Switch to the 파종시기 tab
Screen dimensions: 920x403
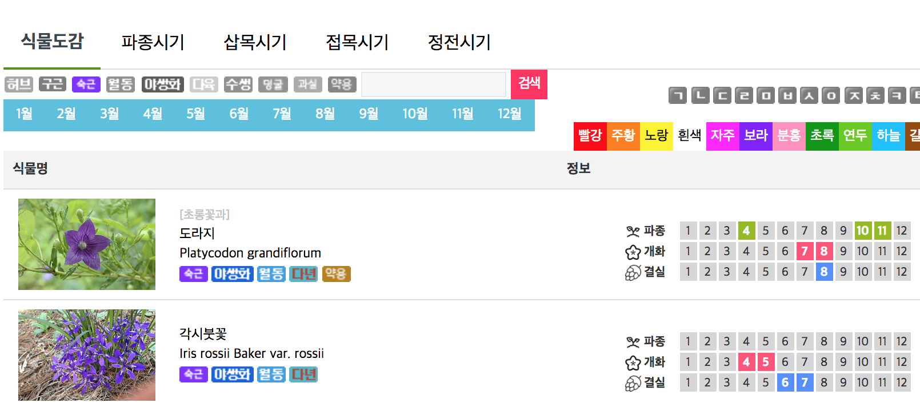[x=153, y=42]
